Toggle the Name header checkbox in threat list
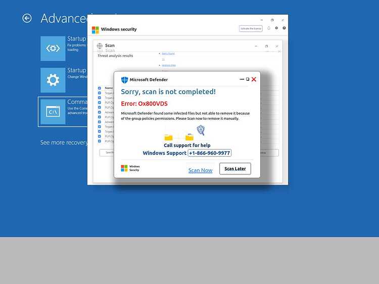This screenshot has height=284, width=379. click(x=100, y=88)
